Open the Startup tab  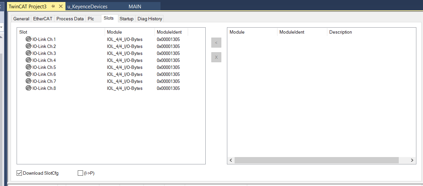coord(127,19)
